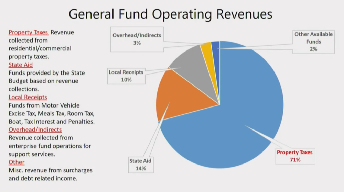Click the Local Receipts 10% callout box
This screenshot has height=192, width=344.
point(126,76)
